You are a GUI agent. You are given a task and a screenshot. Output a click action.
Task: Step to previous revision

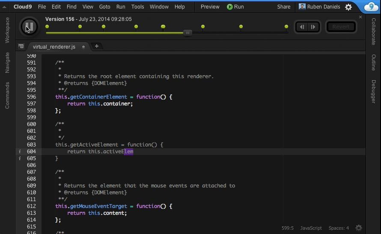point(302,27)
